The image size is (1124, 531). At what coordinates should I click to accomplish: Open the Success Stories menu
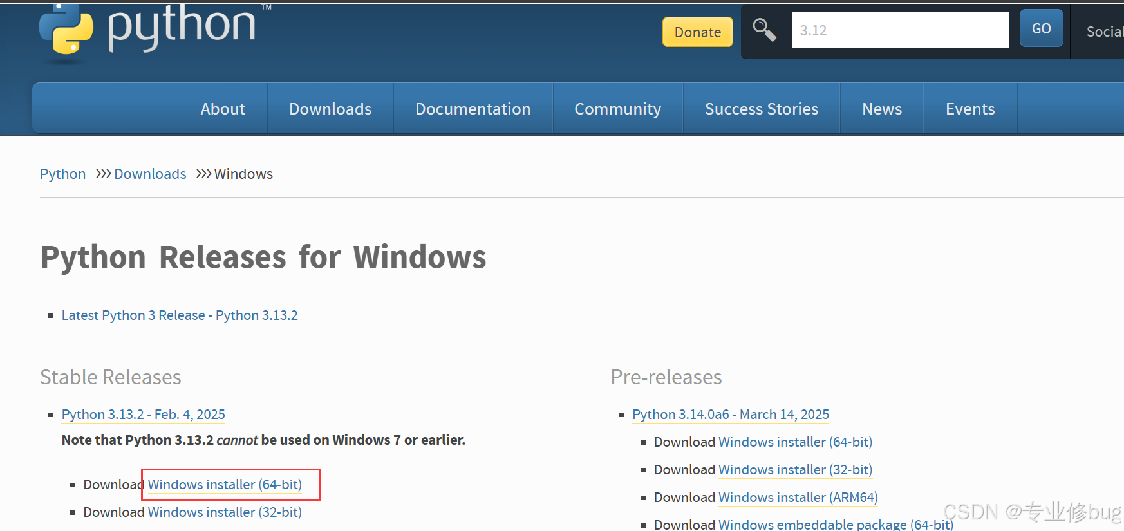click(762, 109)
